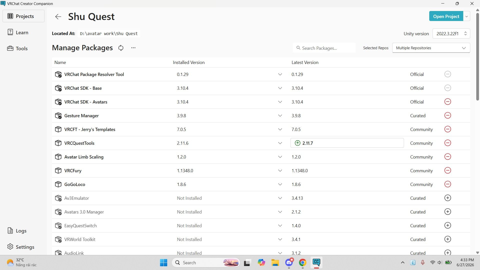Open the VRChat SDK - Avatars version dropdown
The height and width of the screenshot is (270, 480).
(280, 102)
